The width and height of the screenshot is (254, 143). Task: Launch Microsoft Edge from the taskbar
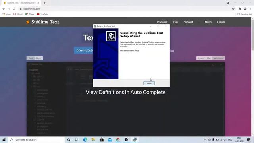(x=85, y=139)
